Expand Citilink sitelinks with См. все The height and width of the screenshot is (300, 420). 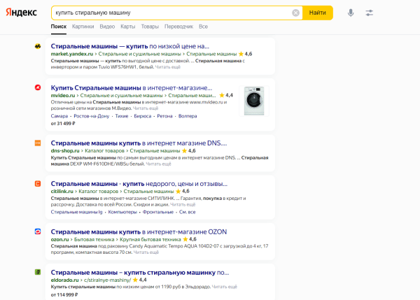point(187,212)
